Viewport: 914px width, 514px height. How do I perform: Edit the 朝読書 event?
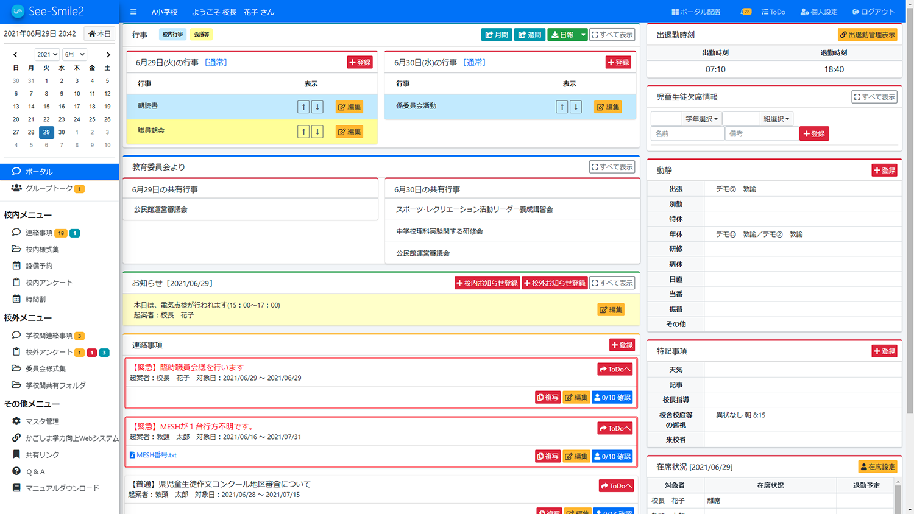click(x=349, y=107)
